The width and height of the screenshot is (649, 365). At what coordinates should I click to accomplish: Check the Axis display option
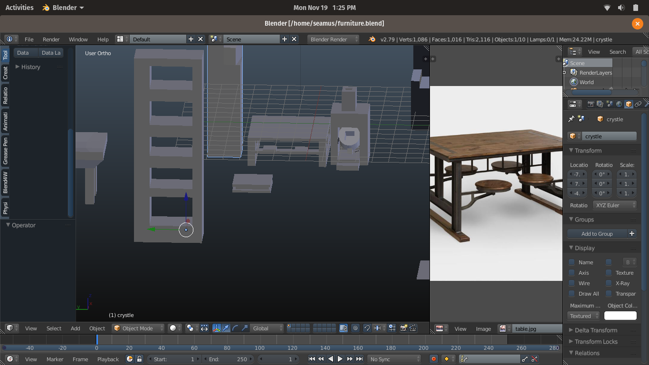[x=572, y=273]
